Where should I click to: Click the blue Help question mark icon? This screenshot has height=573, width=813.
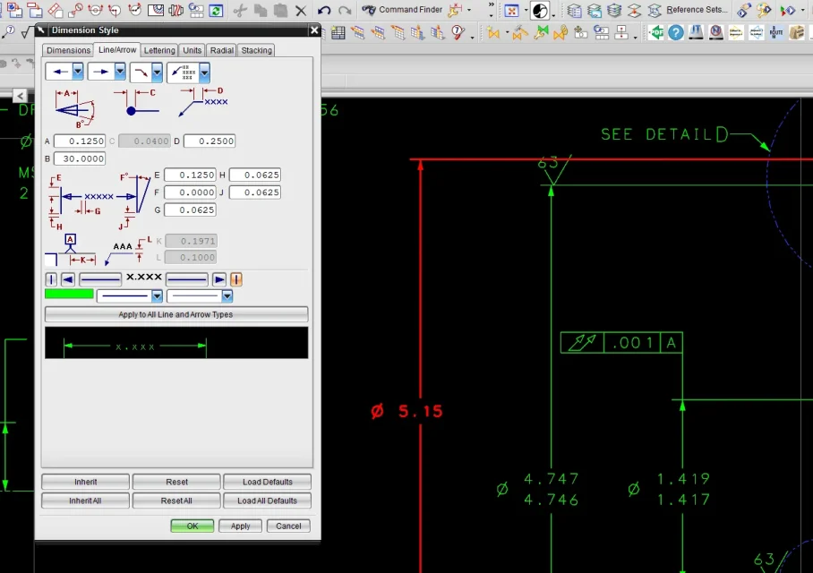(676, 32)
